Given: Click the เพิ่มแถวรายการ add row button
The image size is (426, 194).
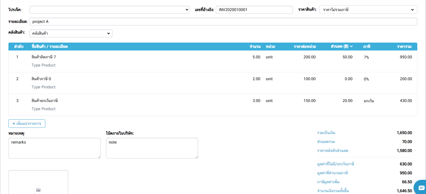Looking at the screenshot, I should [27, 124].
